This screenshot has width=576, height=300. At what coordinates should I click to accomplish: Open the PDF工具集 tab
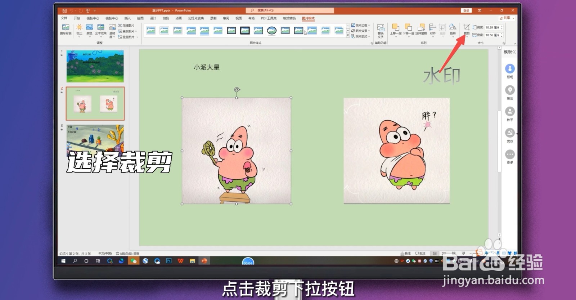(x=269, y=18)
